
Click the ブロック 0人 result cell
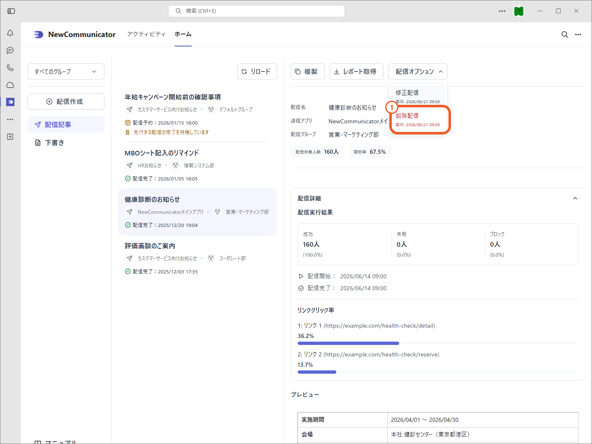[x=532, y=244]
